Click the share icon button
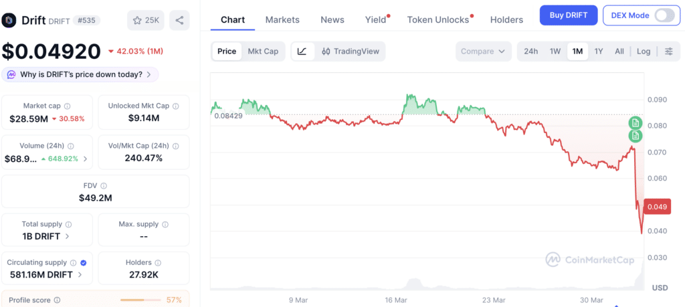The width and height of the screenshot is (685, 307). click(179, 20)
